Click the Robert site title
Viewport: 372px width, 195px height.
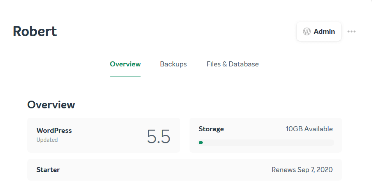35,31
